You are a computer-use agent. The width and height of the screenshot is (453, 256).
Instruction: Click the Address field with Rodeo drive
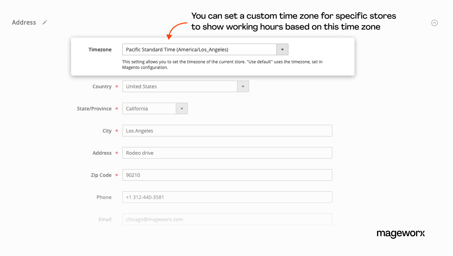coord(227,153)
